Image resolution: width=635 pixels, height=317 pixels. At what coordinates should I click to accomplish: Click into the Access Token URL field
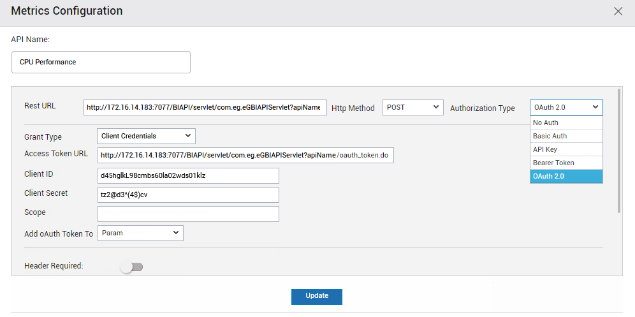pos(245,155)
